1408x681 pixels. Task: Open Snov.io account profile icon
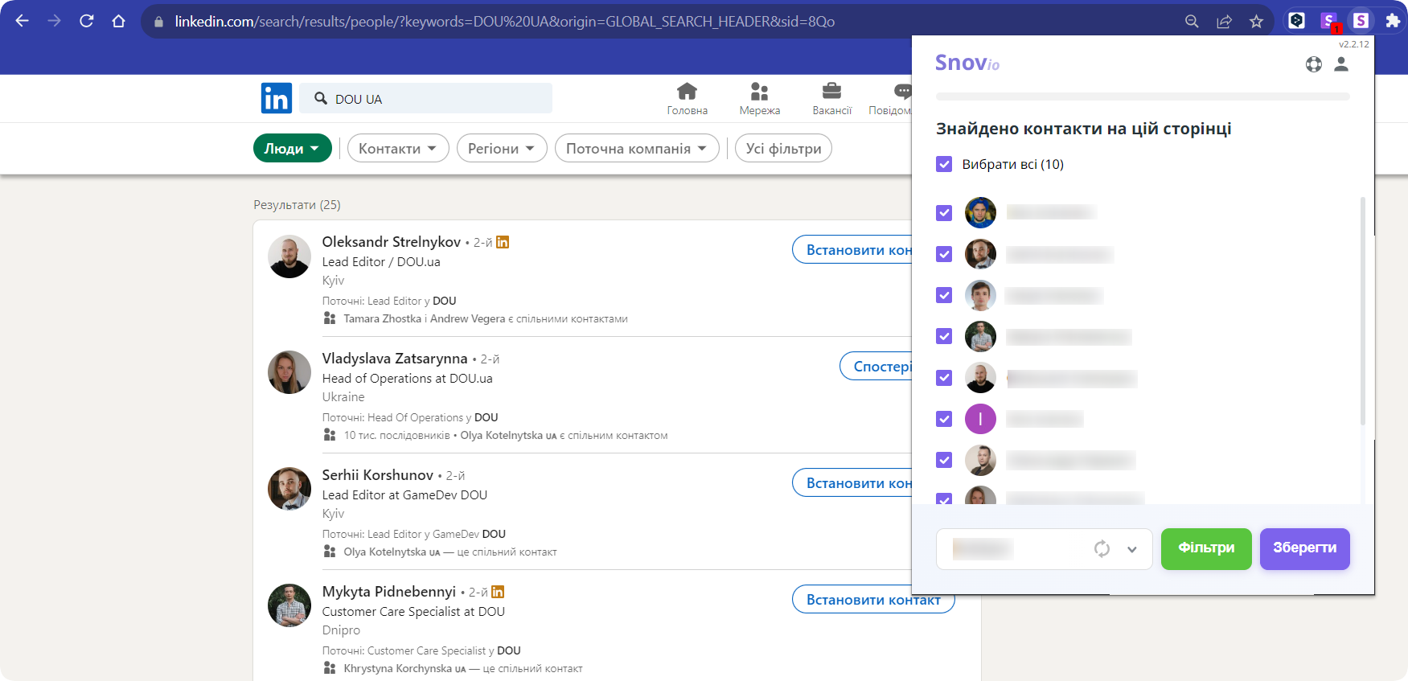1341,64
